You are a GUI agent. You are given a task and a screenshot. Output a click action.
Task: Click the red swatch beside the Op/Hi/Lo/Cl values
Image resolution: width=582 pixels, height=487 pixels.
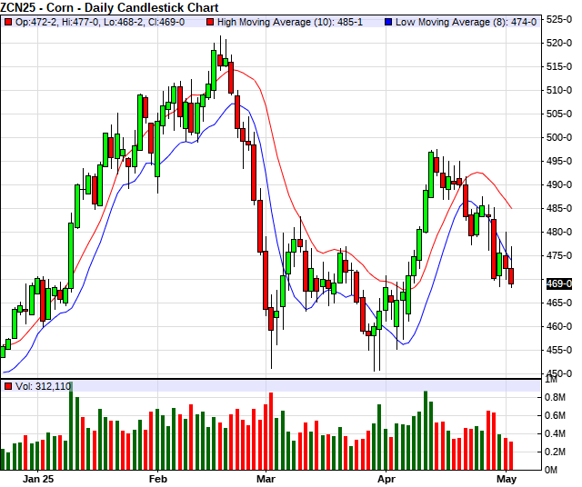pyautogui.click(x=6, y=20)
